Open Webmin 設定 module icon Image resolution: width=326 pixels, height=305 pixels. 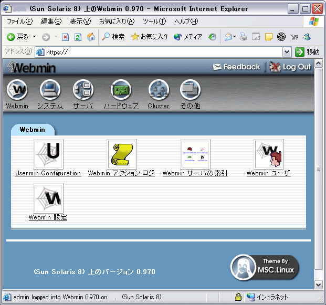[x=48, y=198]
